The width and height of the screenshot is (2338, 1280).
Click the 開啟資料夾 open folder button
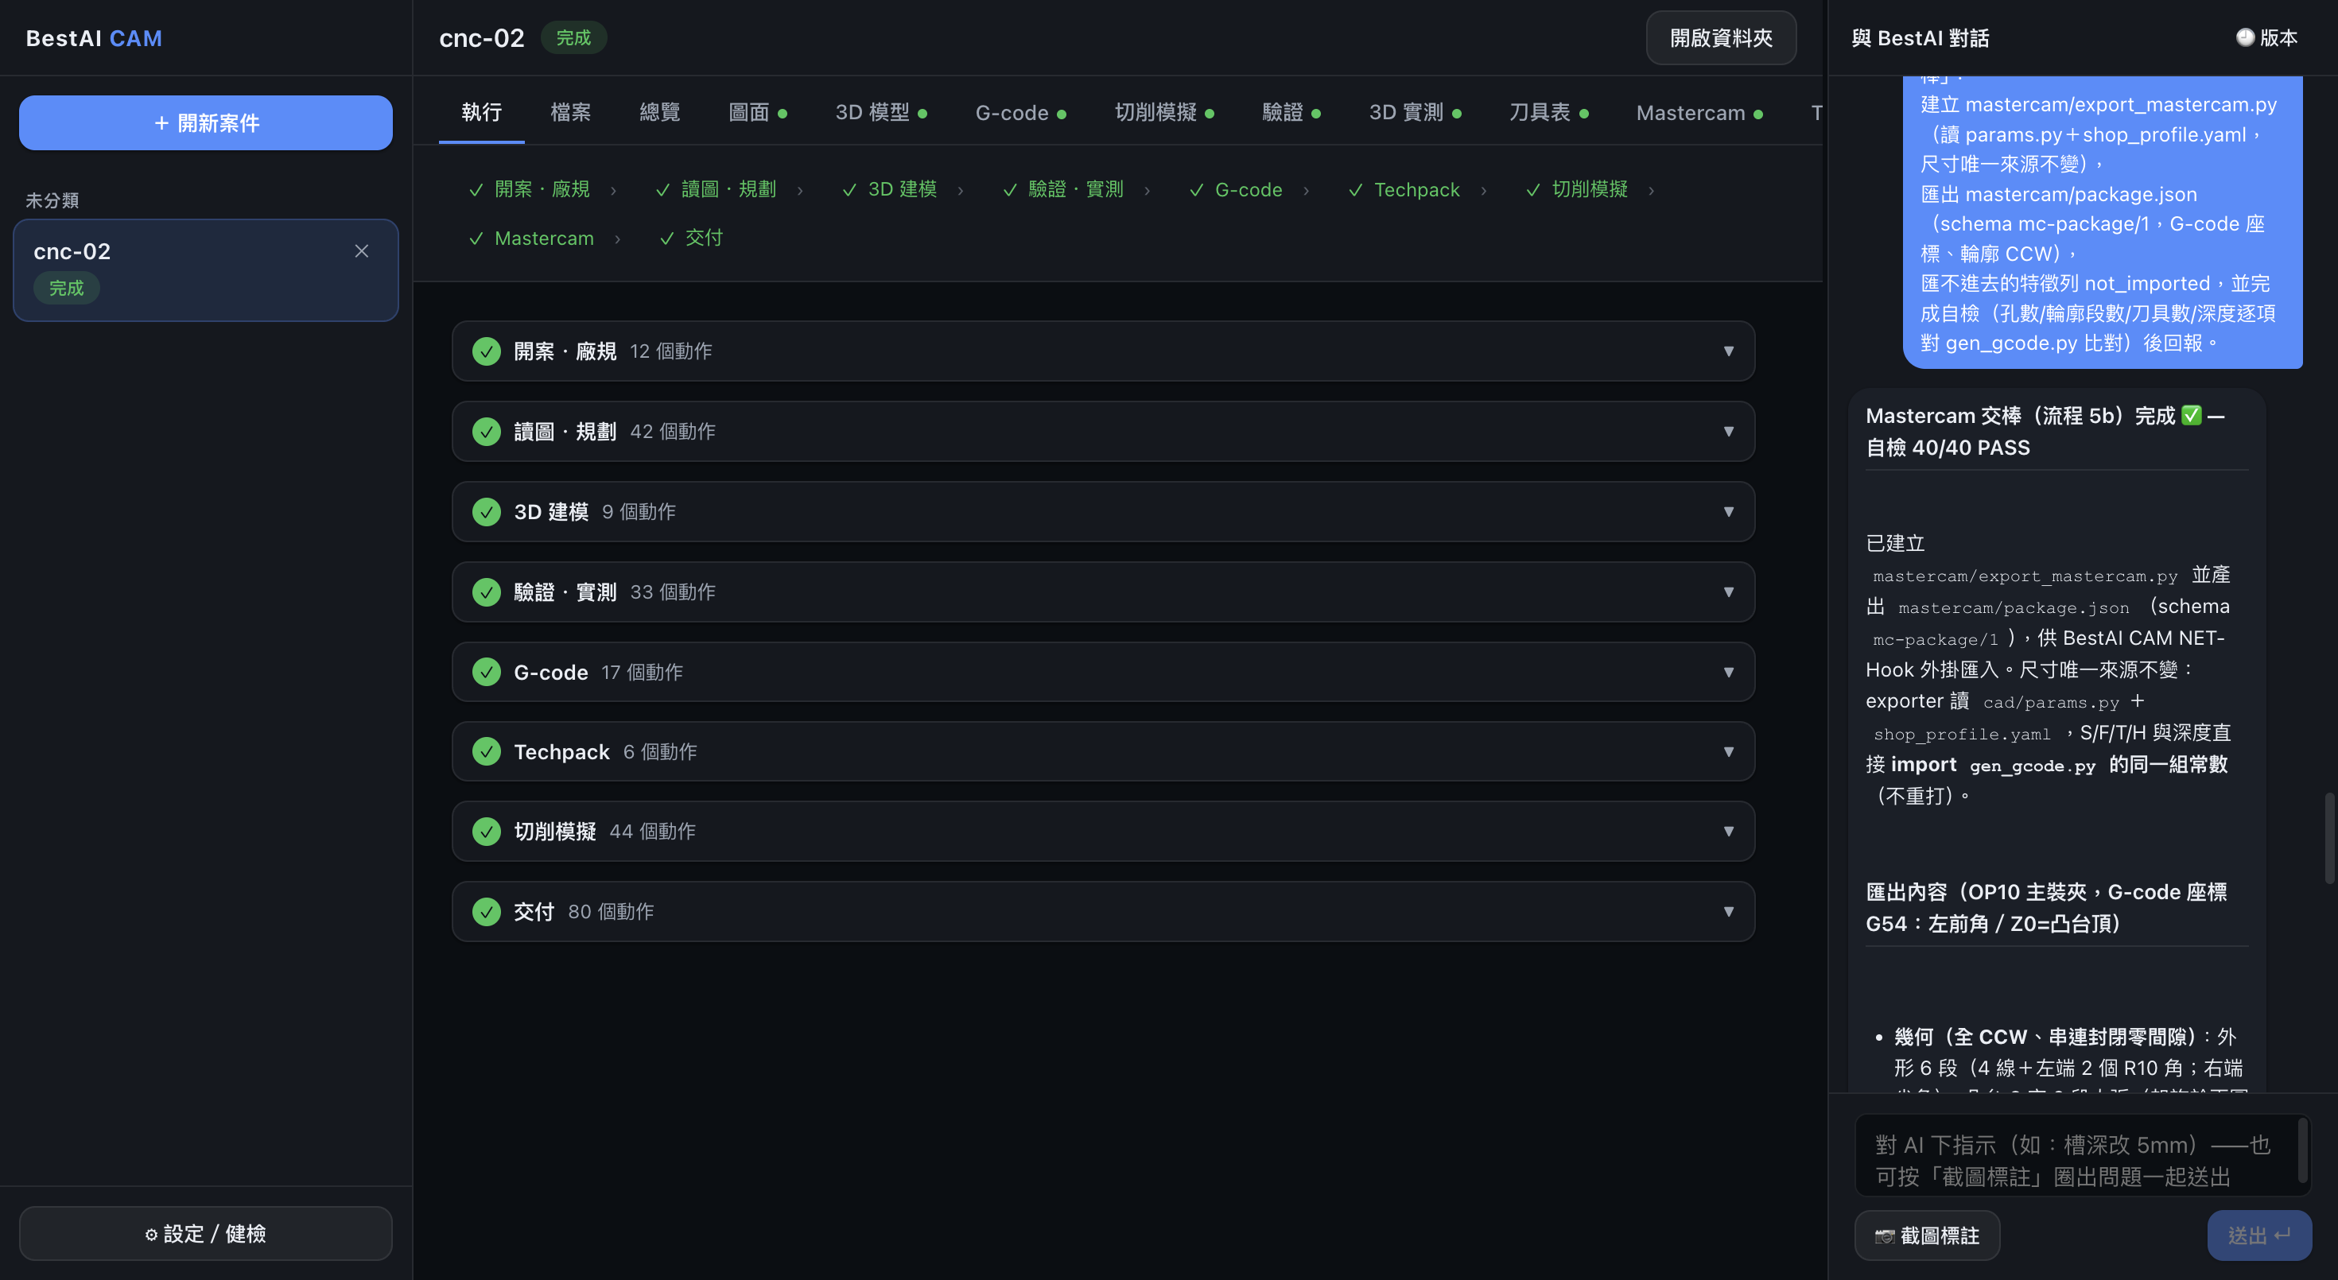click(1721, 38)
